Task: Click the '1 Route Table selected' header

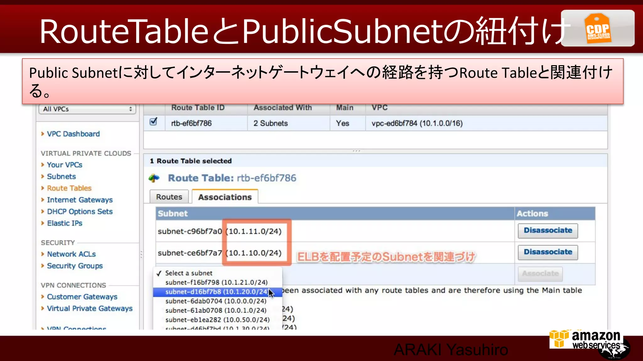Action: [x=191, y=161]
